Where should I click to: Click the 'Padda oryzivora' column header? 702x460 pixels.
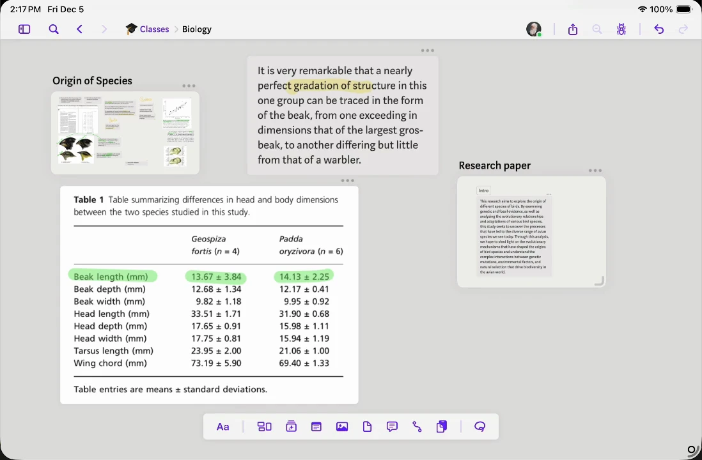[311, 245]
